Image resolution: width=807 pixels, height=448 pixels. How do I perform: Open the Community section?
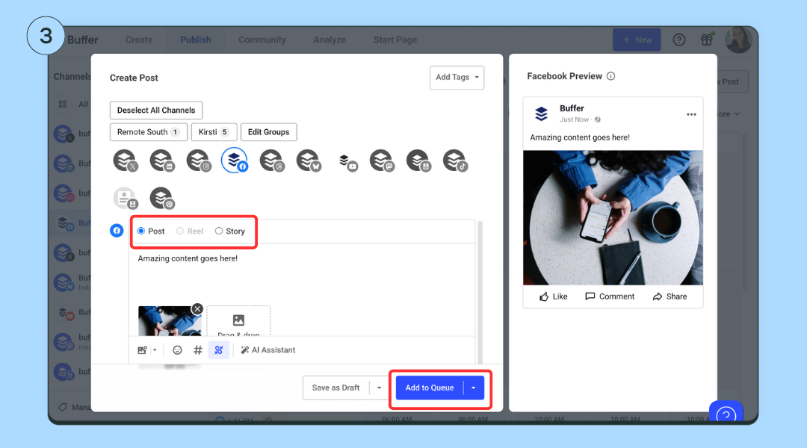tap(262, 40)
